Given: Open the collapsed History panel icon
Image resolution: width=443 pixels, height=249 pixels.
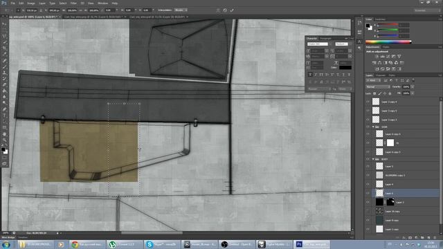Looking at the screenshot, I should [359, 23].
